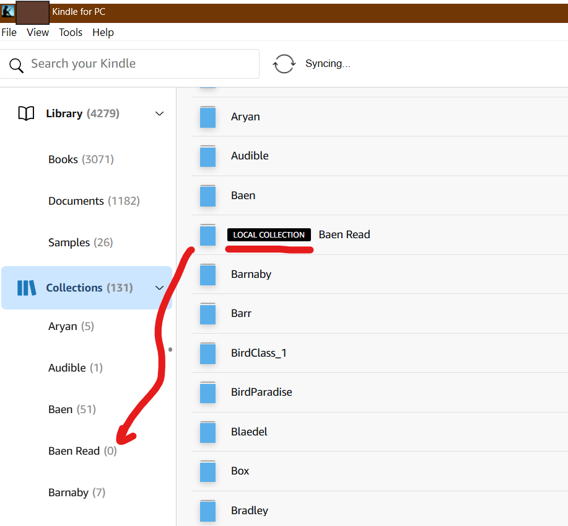The height and width of the screenshot is (526, 568).
Task: Click the Barr collection folder icon
Action: point(208,313)
